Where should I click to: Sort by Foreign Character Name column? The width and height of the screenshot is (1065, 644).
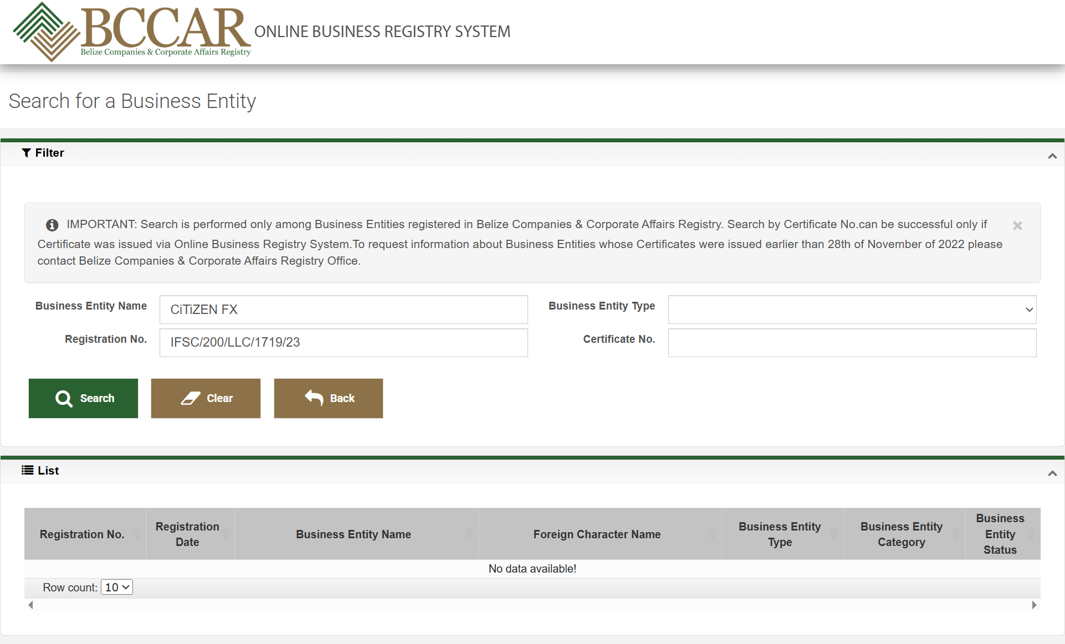[x=600, y=534]
